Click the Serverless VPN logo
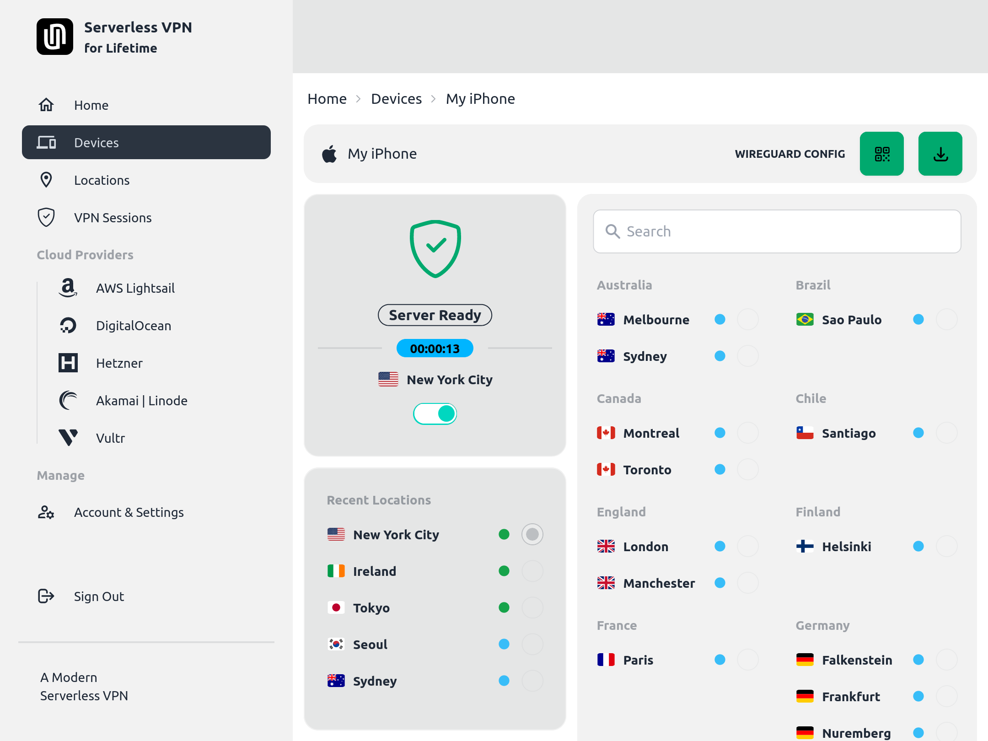The width and height of the screenshot is (988, 741). (55, 37)
